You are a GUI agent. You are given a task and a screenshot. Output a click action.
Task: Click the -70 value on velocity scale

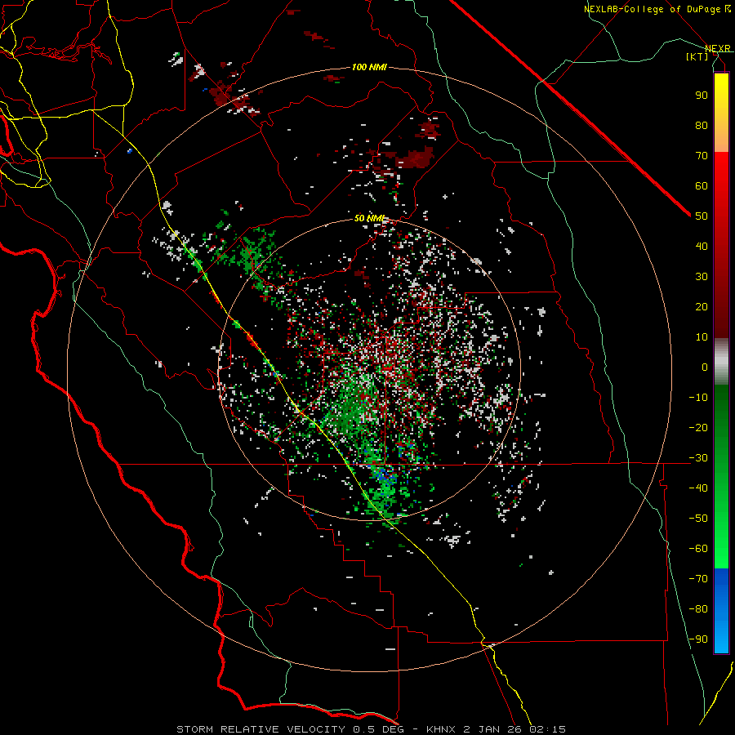point(698,579)
